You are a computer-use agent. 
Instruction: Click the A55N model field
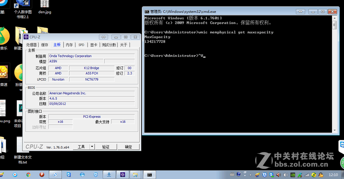point(76,61)
